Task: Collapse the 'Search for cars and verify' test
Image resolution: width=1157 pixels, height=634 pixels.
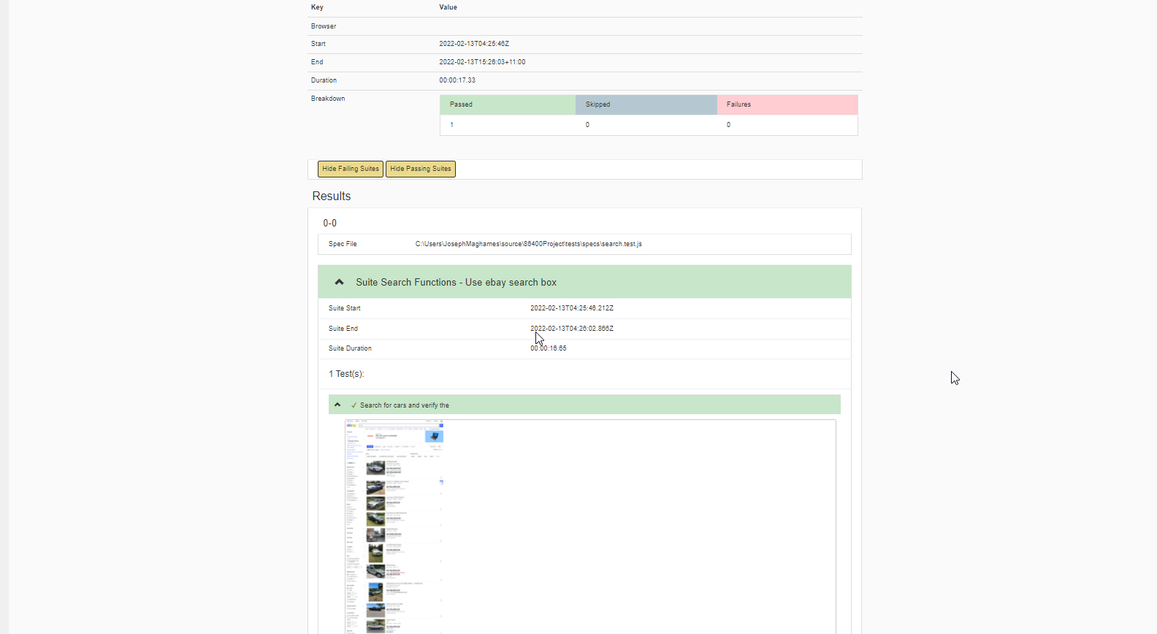Action: pos(337,405)
